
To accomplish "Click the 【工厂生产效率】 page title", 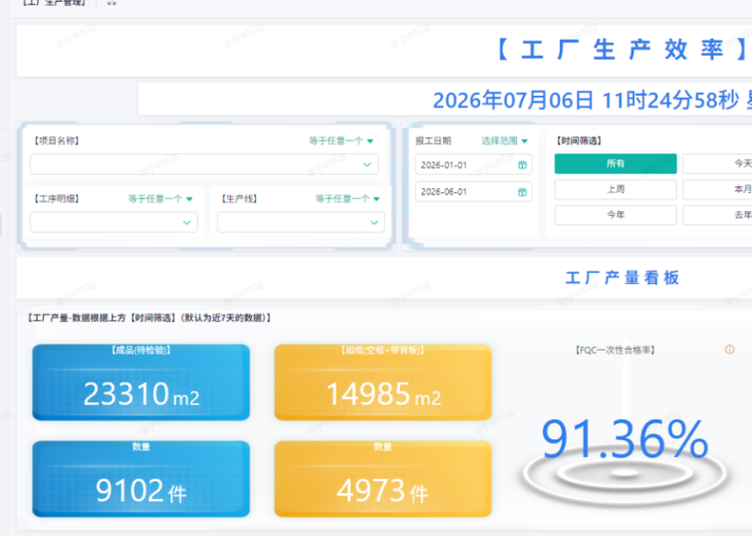I will [623, 50].
